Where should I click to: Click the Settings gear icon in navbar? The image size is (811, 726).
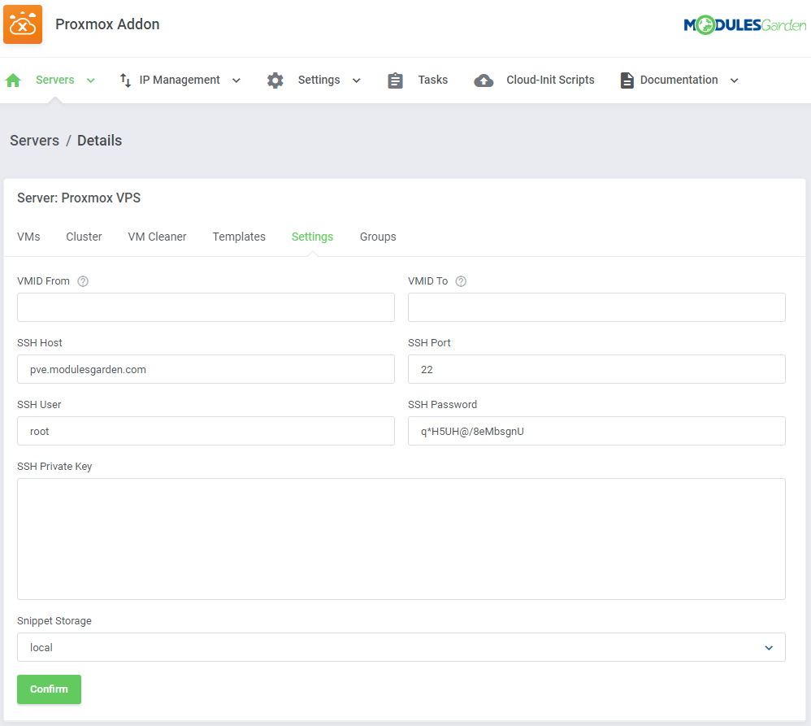(x=275, y=80)
